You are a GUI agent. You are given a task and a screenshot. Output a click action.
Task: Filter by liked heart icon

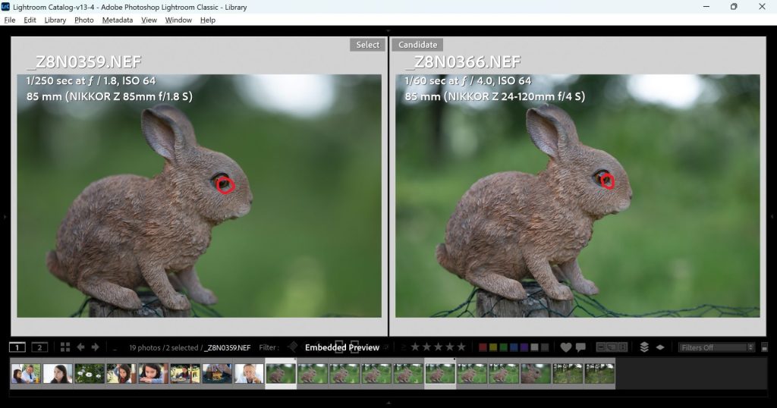tap(566, 347)
